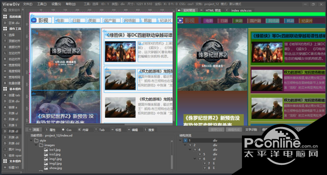The width and height of the screenshot is (327, 175).
Task: Toggle the V checkbox of node 1
Action: [185, 141]
